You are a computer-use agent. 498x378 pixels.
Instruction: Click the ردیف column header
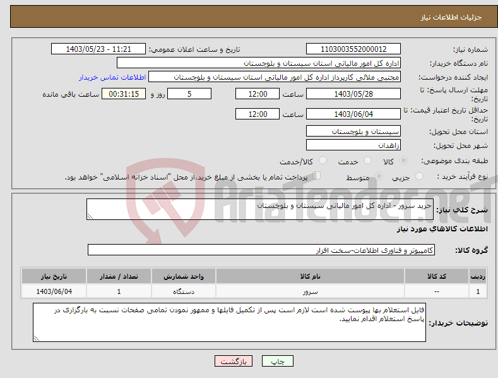(478, 276)
